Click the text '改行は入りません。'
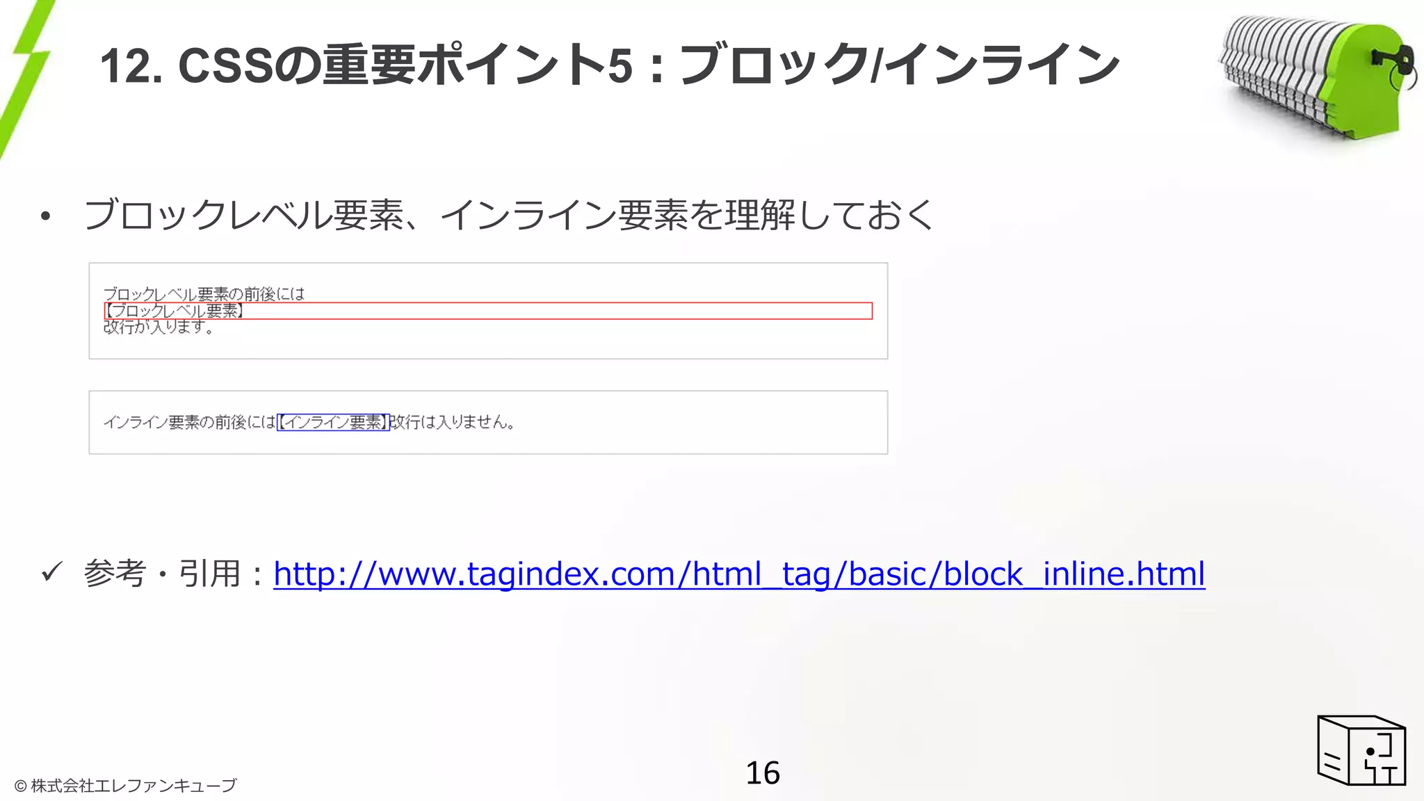 tap(453, 422)
